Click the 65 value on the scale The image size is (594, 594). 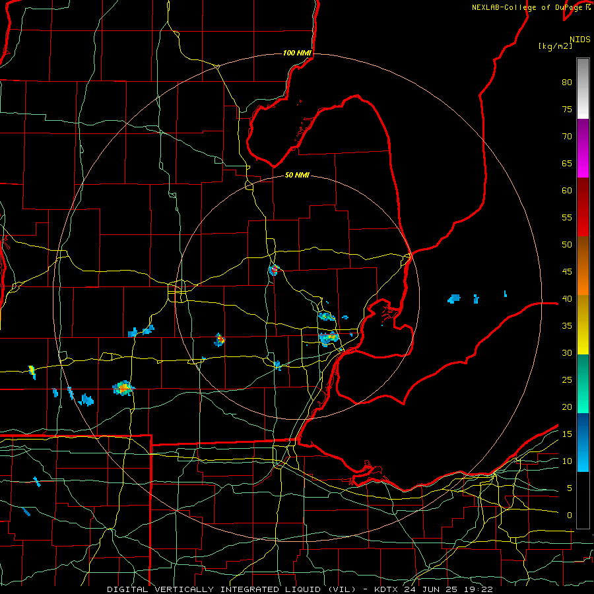[567, 163]
